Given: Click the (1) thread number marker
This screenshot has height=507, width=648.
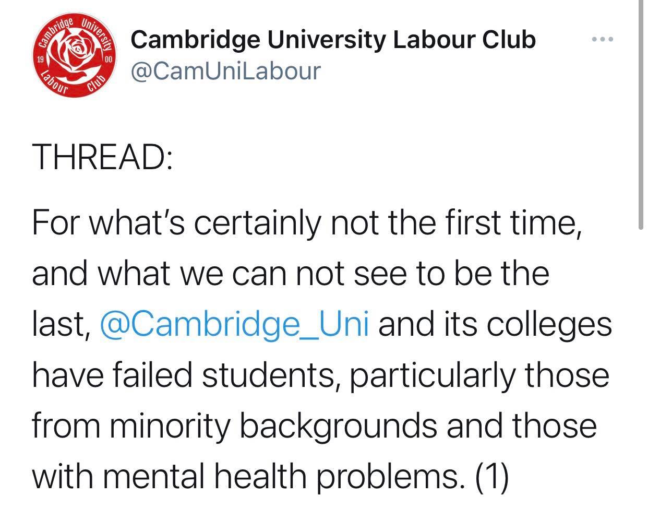Looking at the screenshot, I should point(493,476).
